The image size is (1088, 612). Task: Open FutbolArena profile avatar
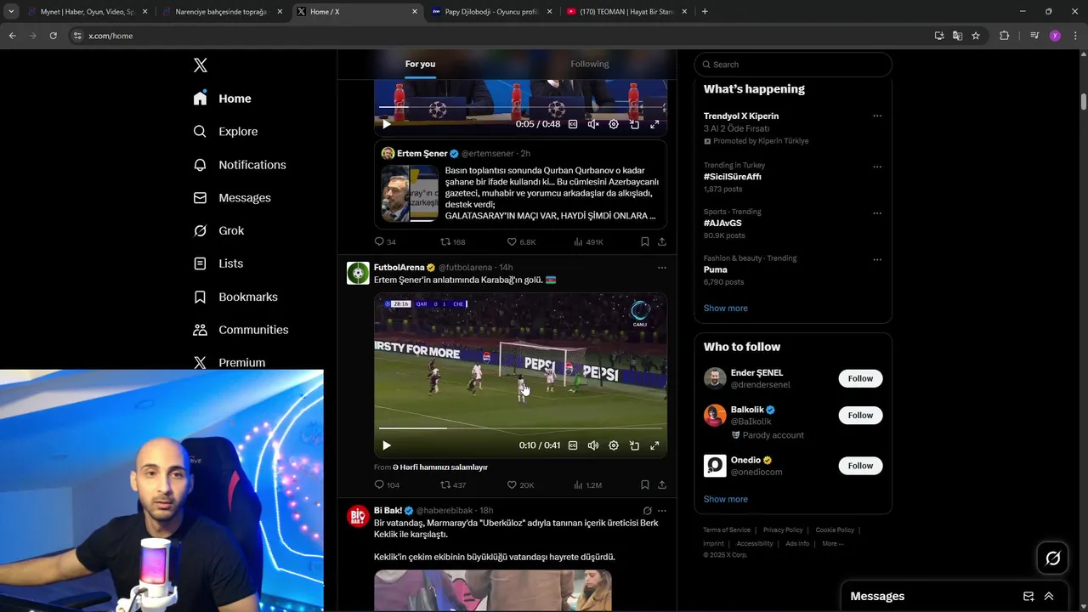358,273
